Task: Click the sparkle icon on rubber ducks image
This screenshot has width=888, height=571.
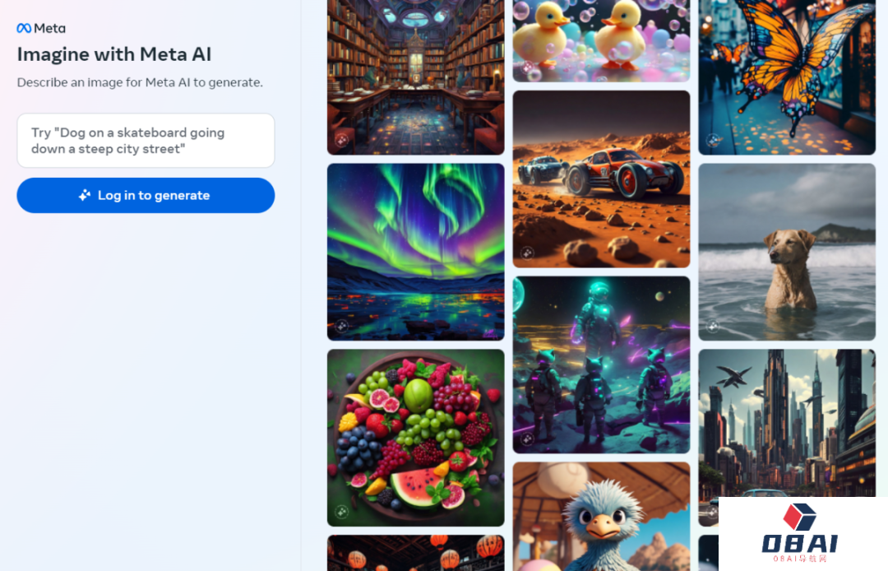Action: [527, 67]
